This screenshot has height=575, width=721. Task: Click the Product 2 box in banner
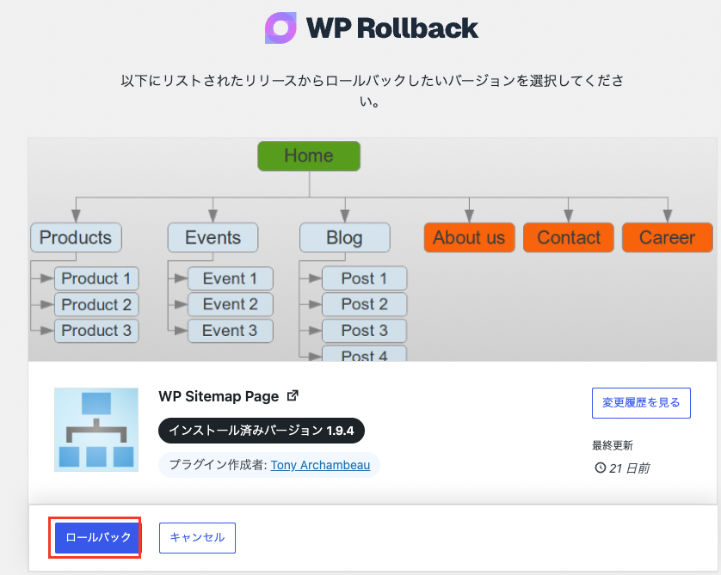coord(96,304)
